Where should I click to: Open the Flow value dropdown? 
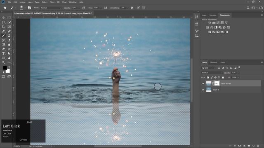pyautogui.click(x=101, y=8)
